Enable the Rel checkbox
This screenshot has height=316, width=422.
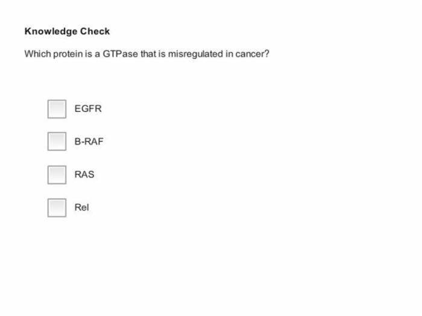[57, 208]
